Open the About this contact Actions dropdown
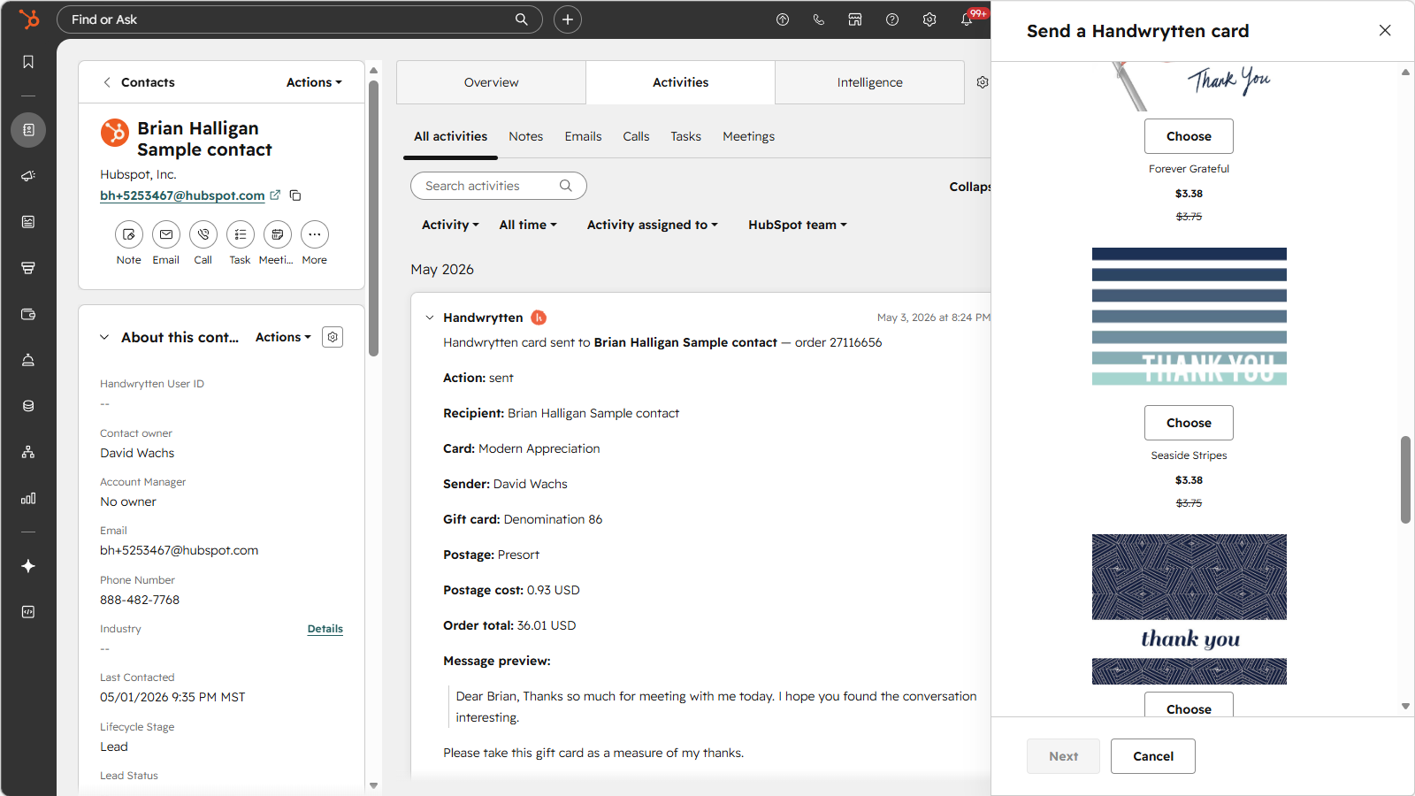 point(283,337)
